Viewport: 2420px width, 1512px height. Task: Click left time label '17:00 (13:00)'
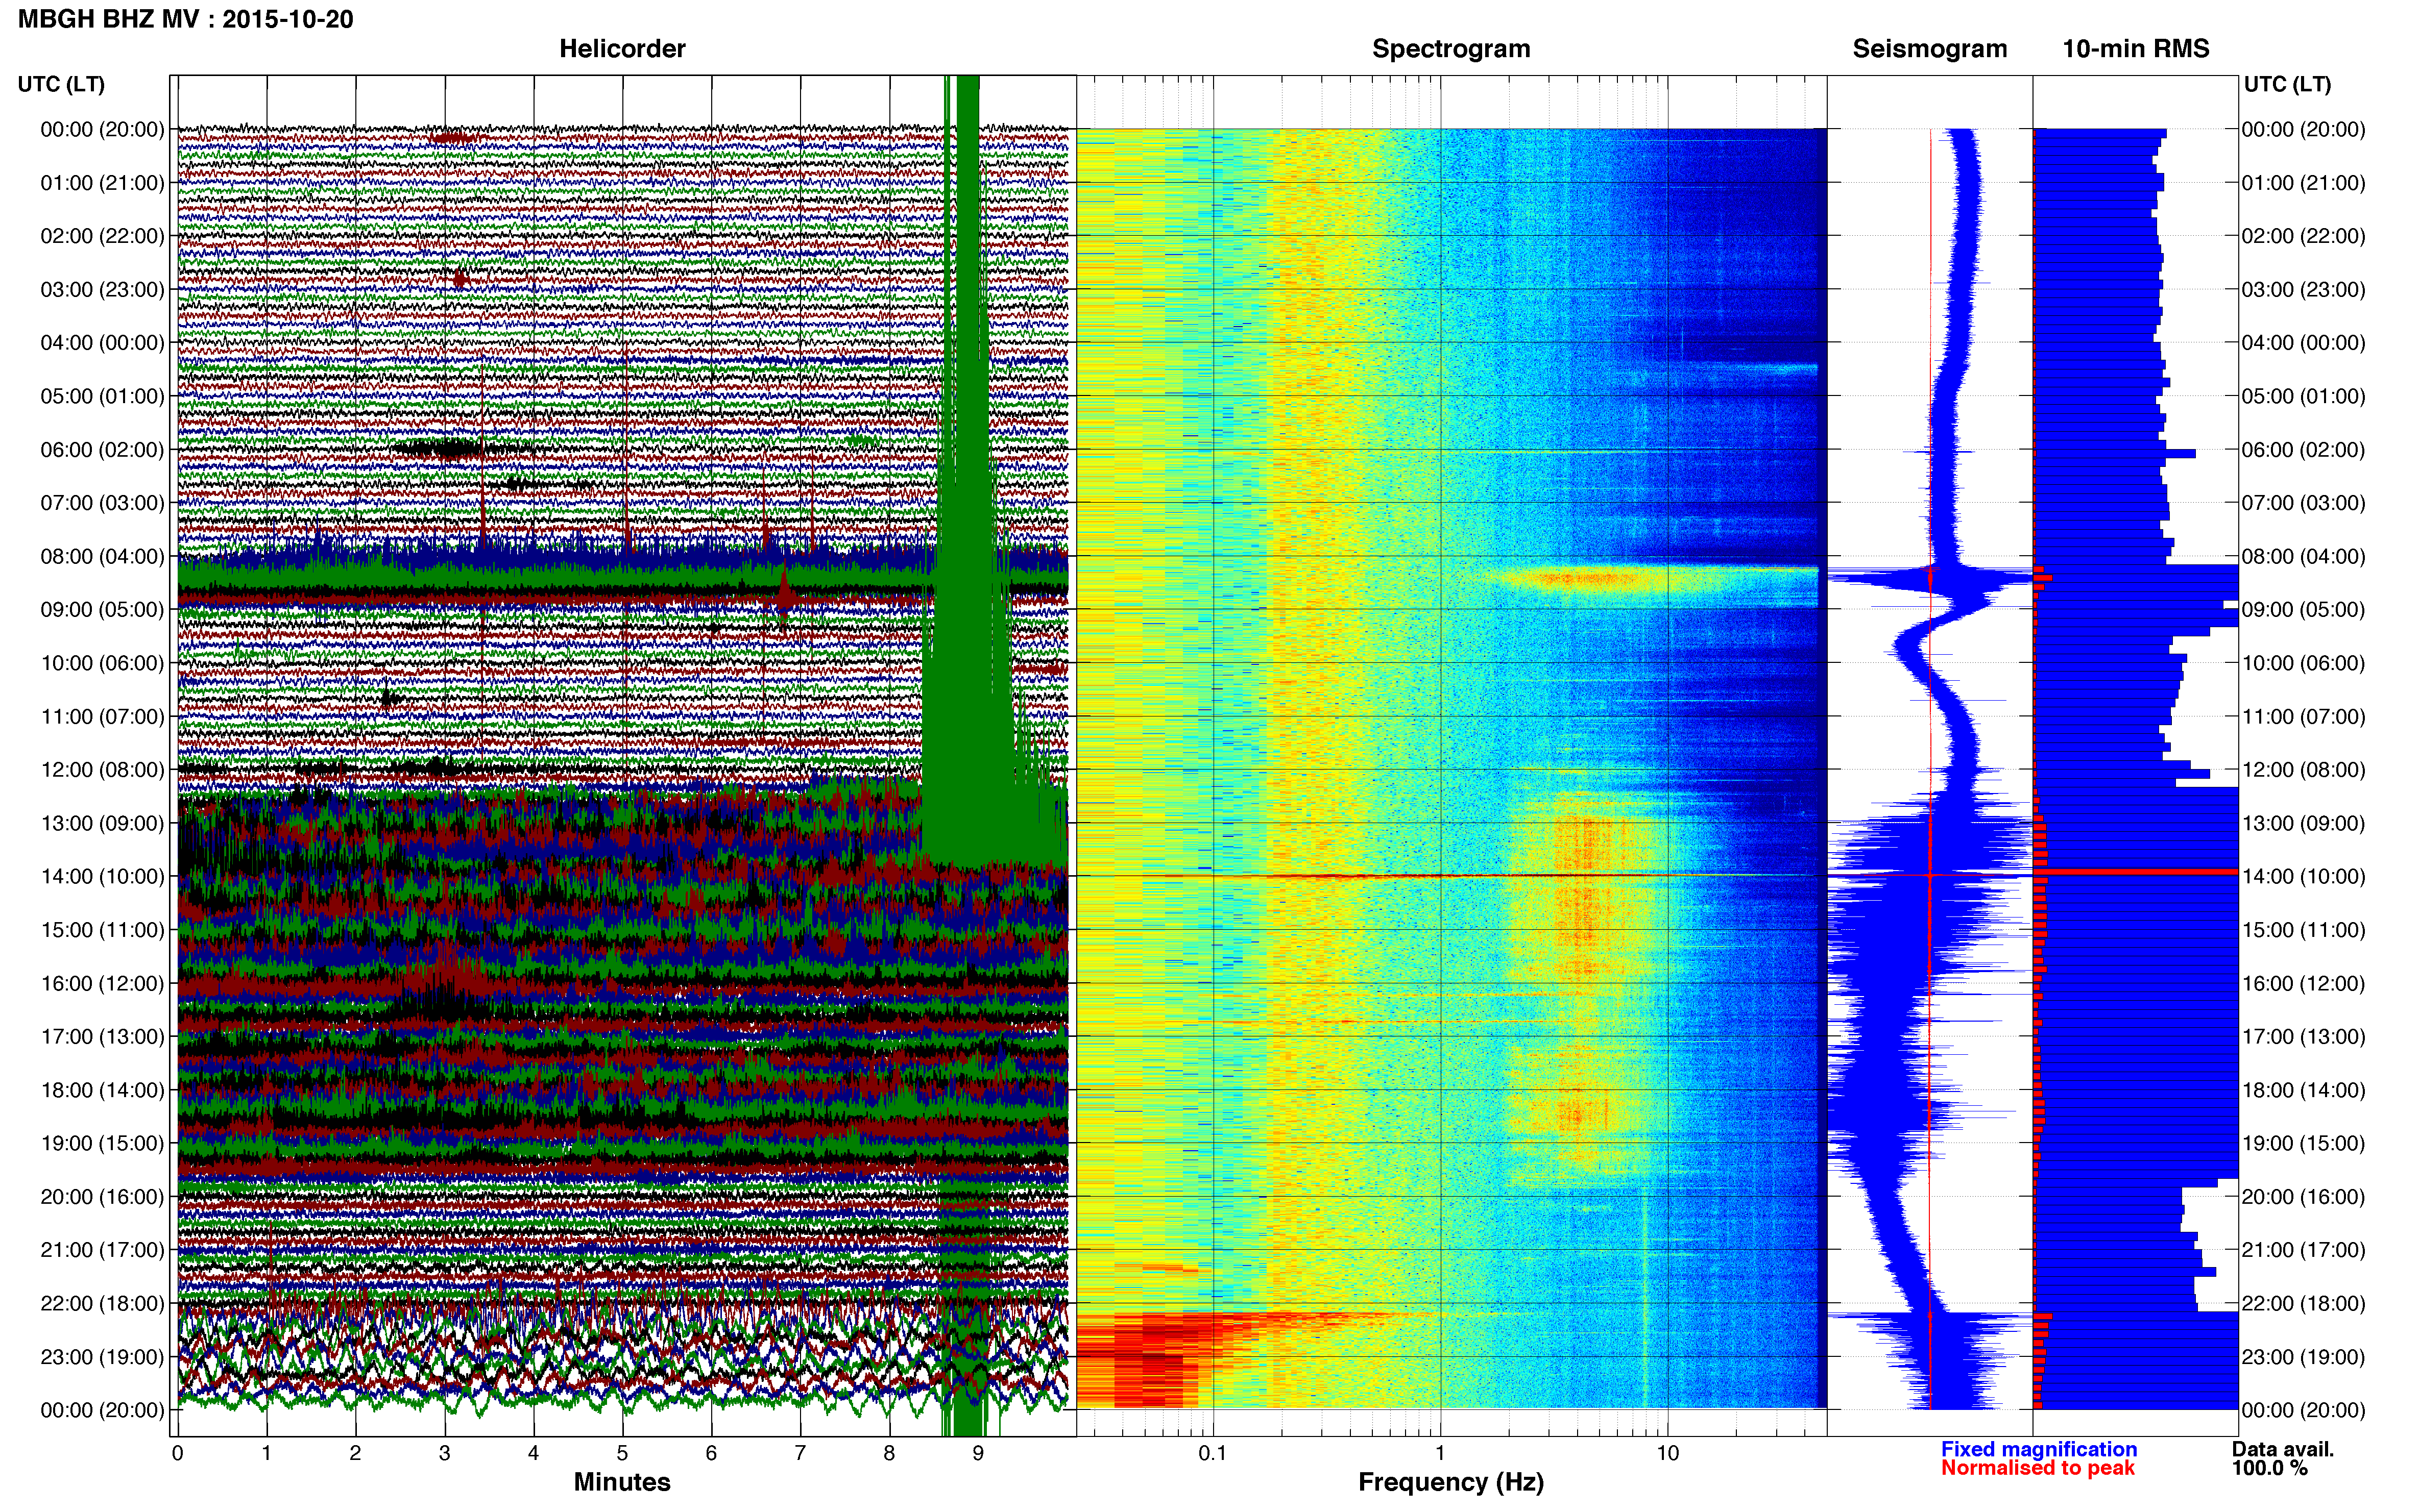[x=102, y=1036]
